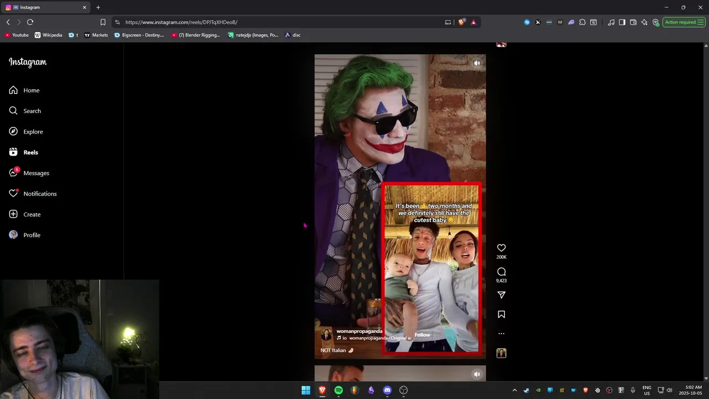Open the Create post option
This screenshot has height=399, width=709.
(x=24, y=214)
